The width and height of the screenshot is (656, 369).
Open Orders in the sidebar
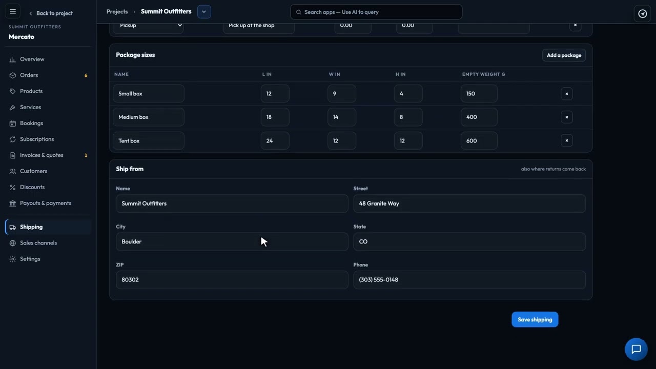49,75
